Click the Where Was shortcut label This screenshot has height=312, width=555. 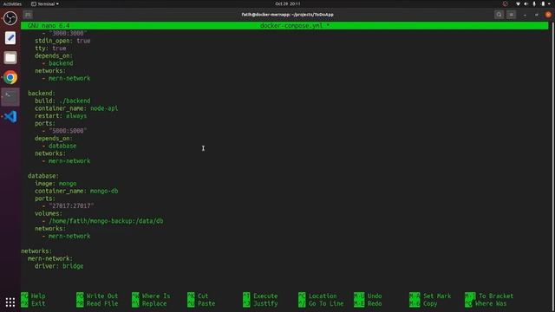tap(491, 303)
